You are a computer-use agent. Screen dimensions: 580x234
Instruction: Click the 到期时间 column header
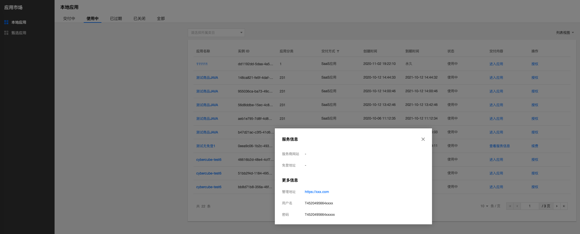412,51
